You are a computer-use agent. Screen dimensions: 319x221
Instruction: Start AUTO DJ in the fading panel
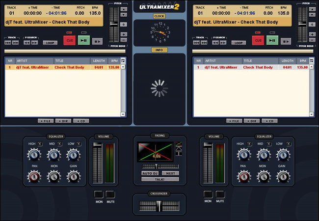150,173
